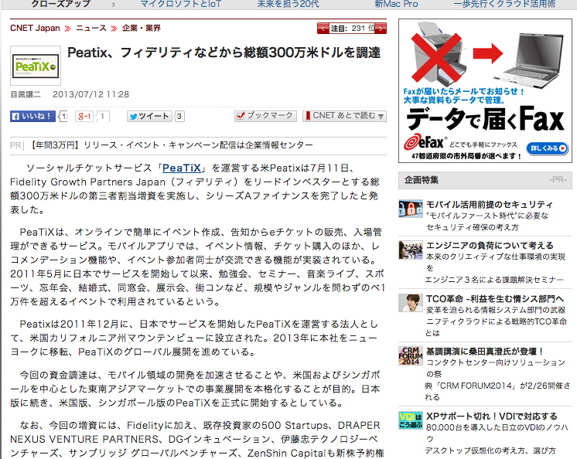The width and height of the screenshot is (577, 459).
Task: Open エンジニアの負荷について考える link
Action: (x=490, y=245)
